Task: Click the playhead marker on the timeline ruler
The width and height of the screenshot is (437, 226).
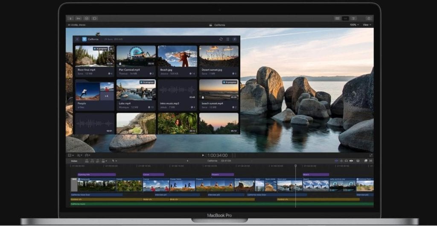Action: pos(295,166)
